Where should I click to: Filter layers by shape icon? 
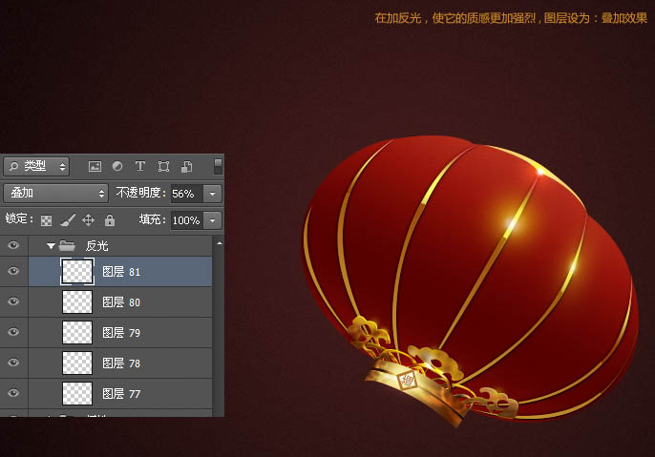163,167
